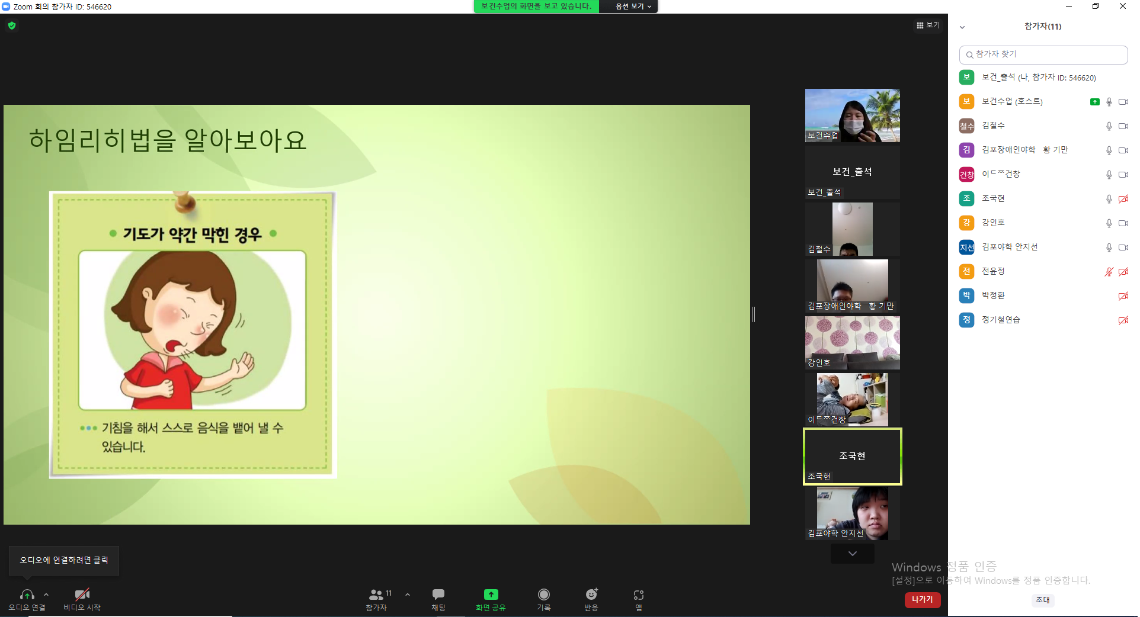
Task: Open the apps icon in toolbar
Action: (x=639, y=594)
